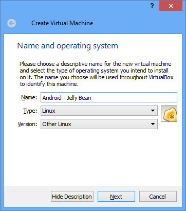Click the Type: label

(30, 111)
